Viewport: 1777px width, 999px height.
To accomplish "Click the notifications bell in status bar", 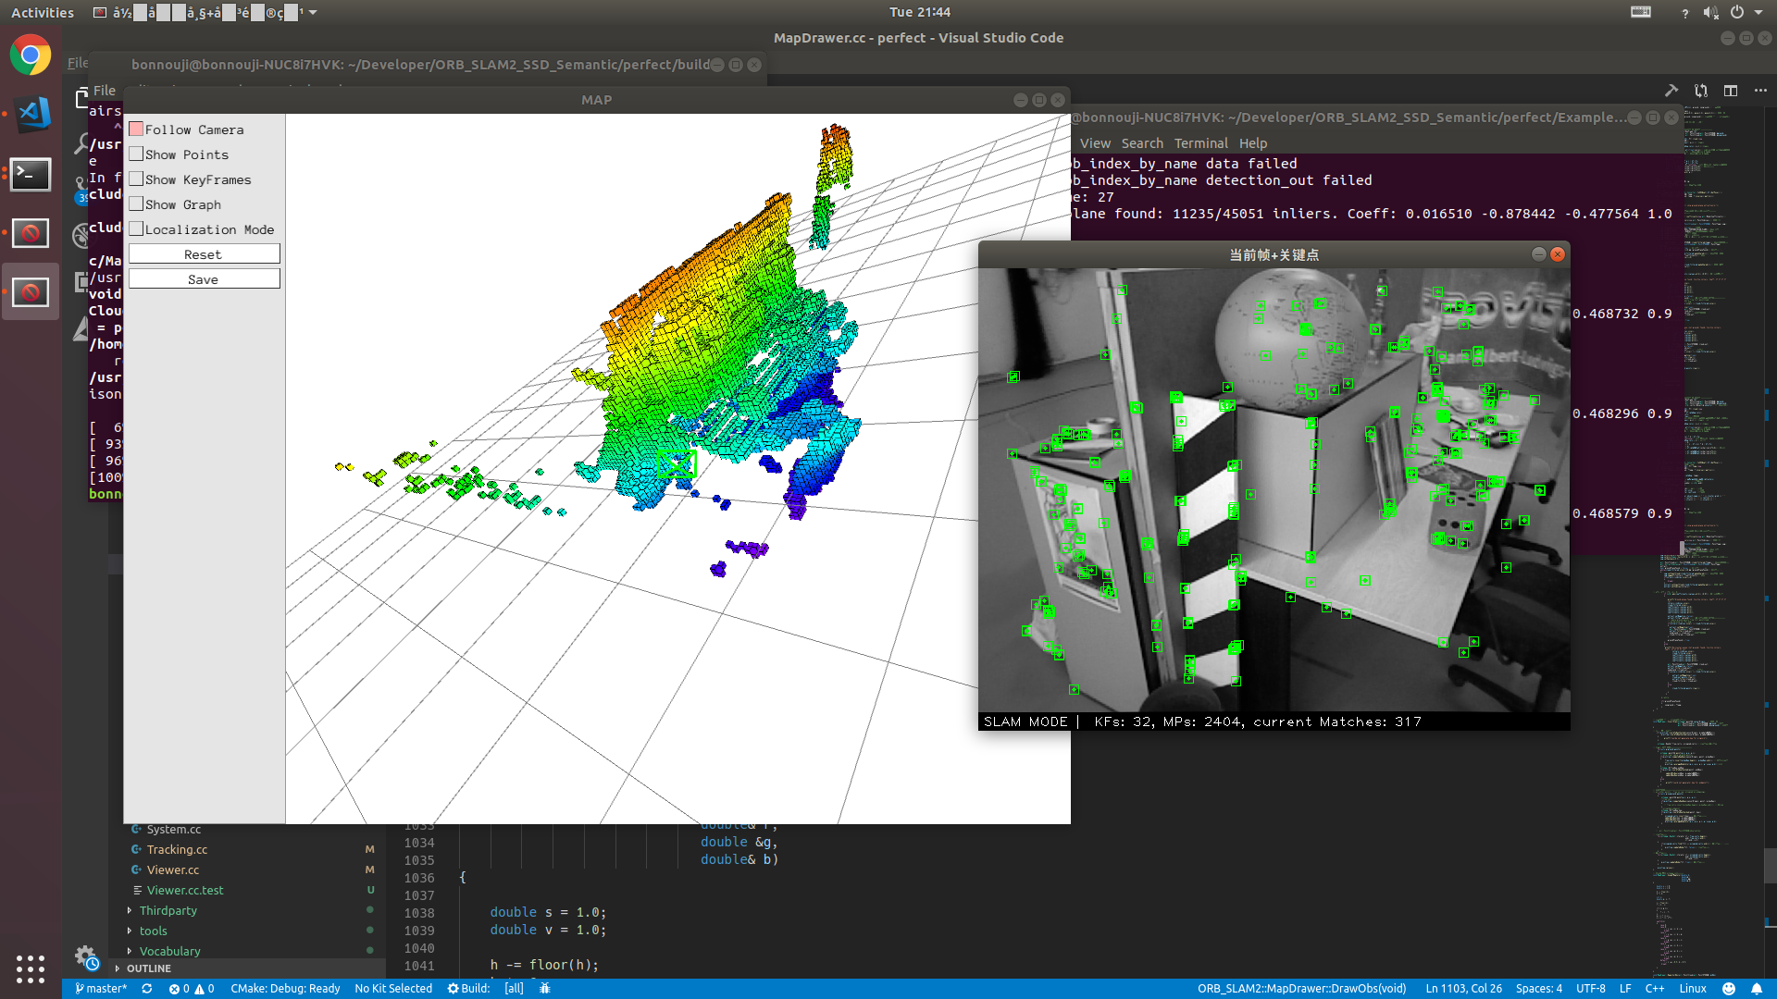I will click(x=1757, y=989).
